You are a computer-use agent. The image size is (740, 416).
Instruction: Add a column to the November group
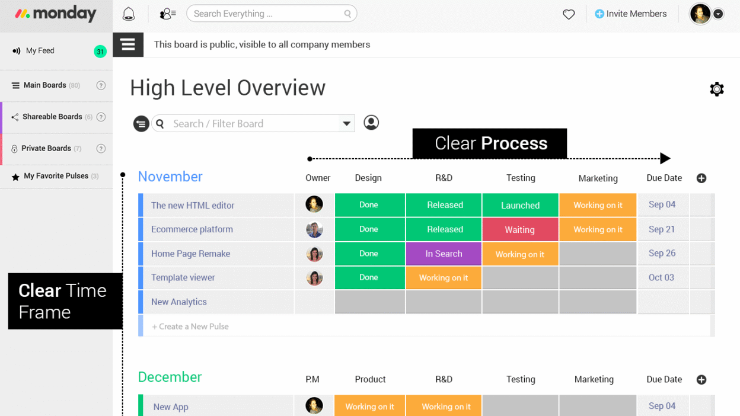click(x=701, y=178)
